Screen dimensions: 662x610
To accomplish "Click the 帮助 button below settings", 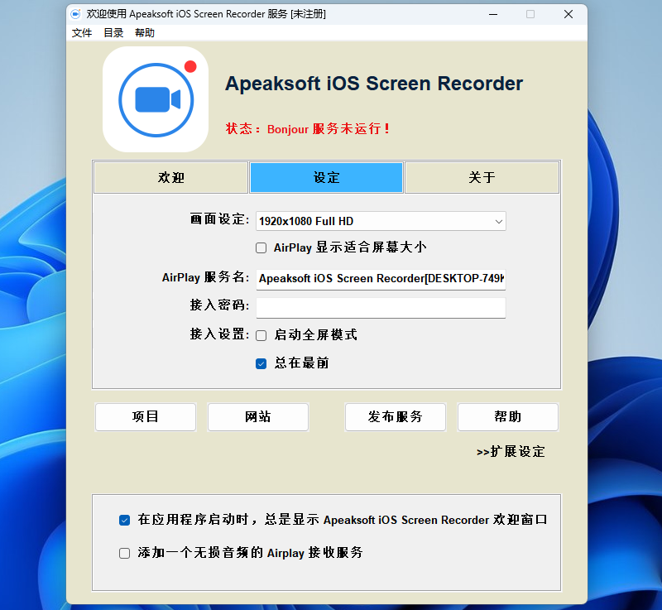I will click(508, 417).
